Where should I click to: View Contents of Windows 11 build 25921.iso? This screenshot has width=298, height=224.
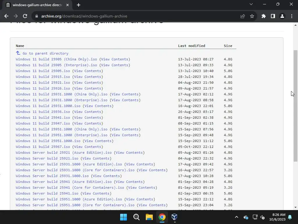coord(88,83)
